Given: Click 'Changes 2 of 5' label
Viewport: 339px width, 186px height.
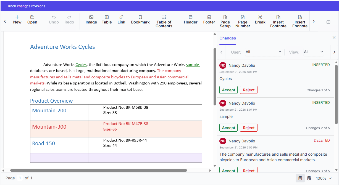Looking at the screenshot, I should [318, 128].
